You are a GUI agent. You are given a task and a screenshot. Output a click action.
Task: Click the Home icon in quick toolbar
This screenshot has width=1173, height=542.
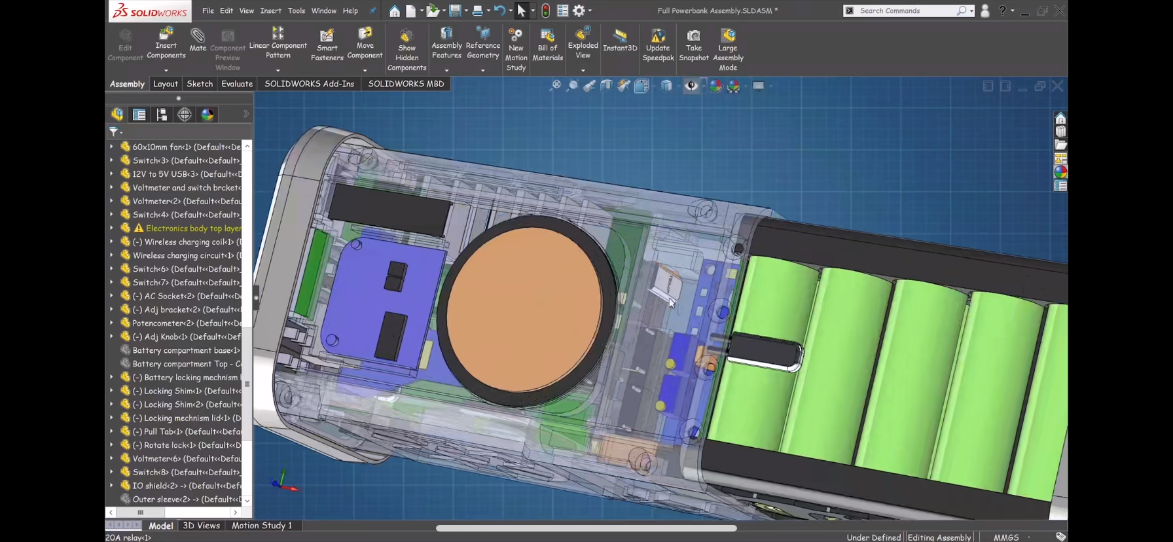click(394, 11)
